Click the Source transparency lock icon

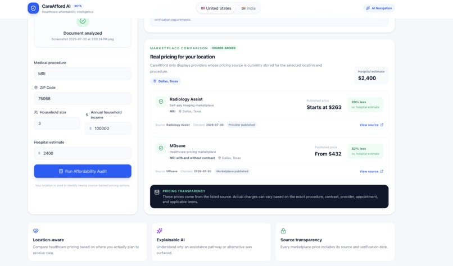(283, 231)
